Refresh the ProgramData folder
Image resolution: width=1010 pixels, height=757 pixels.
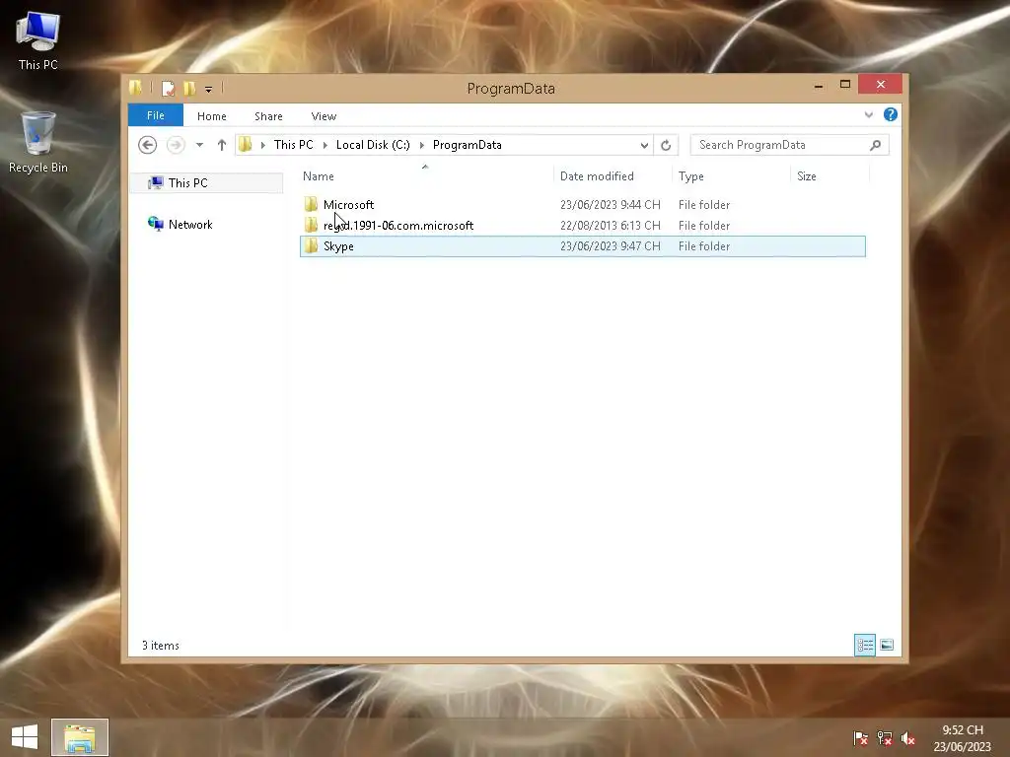click(666, 145)
